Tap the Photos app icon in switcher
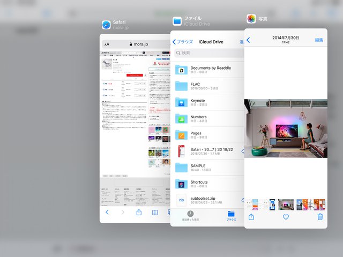 pyautogui.click(x=251, y=19)
